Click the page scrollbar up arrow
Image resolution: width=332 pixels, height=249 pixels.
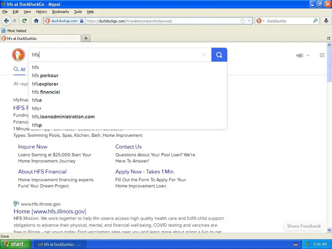[329, 45]
